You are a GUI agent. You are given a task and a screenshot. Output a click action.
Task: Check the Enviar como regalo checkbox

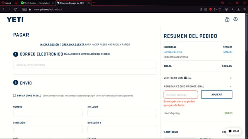[x=14, y=95]
